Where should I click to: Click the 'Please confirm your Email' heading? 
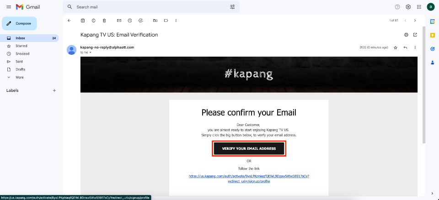pos(249,112)
